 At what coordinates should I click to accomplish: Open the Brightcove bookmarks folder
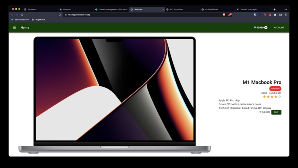tap(38, 20)
